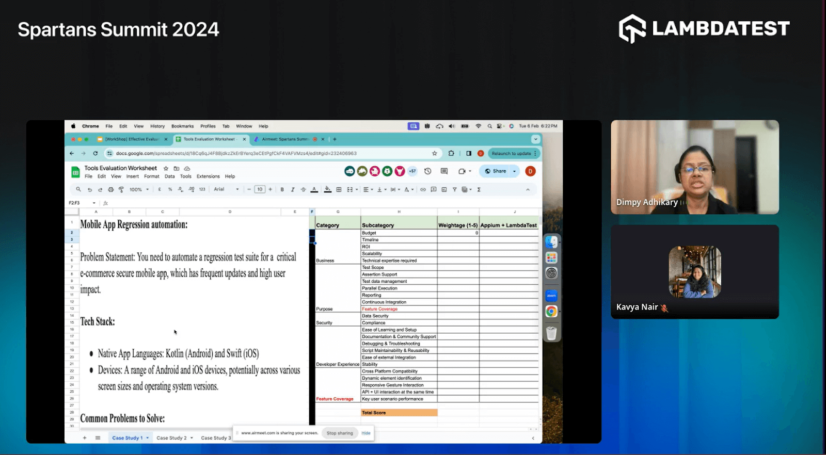This screenshot has width=826, height=455.
Task: Open the cell borders tool
Action: [x=339, y=189]
